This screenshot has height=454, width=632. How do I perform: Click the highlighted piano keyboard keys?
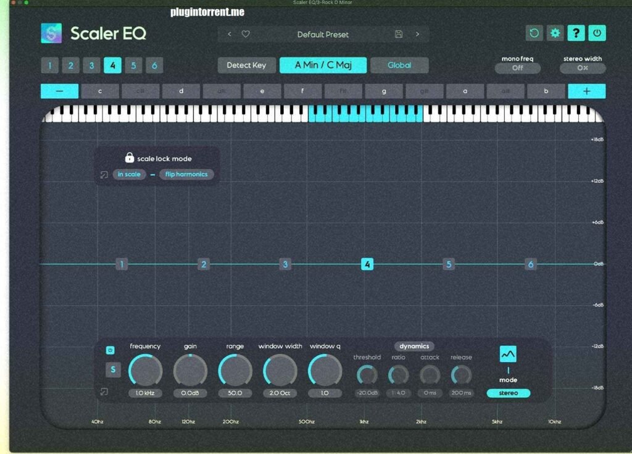pos(365,114)
